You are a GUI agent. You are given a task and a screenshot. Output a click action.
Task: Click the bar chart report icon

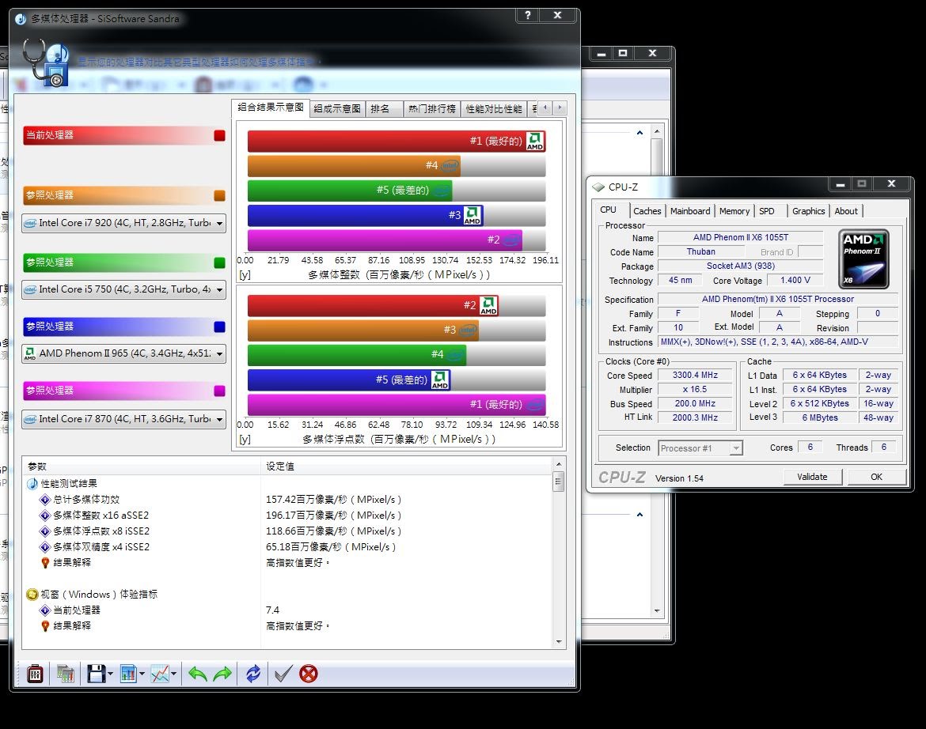pos(128,674)
